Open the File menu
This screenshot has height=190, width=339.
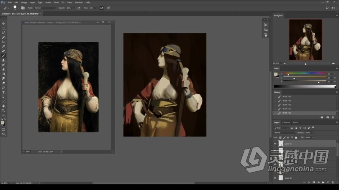[10, 3]
